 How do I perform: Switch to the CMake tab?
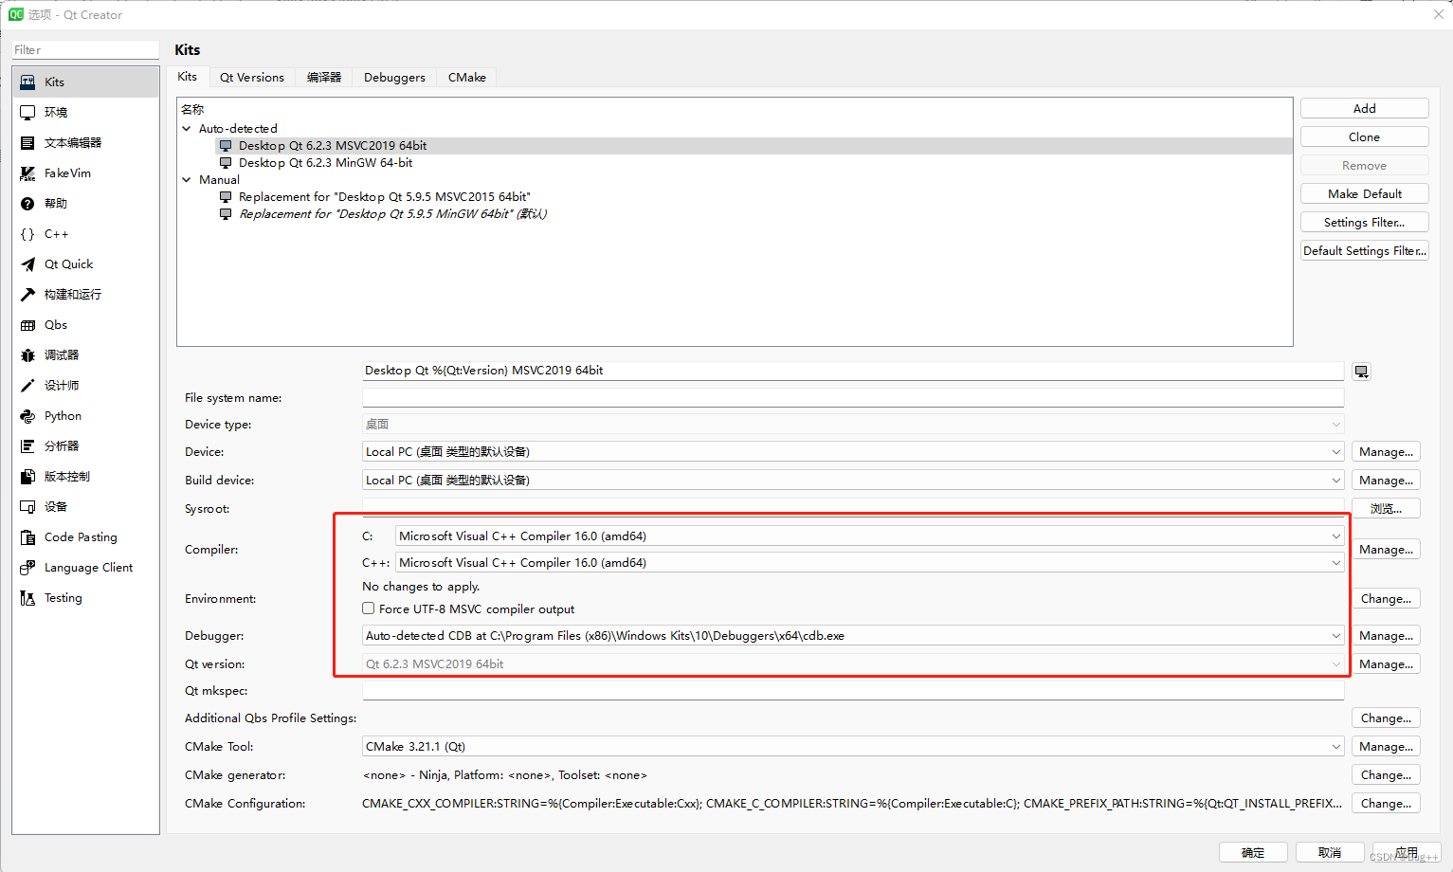(x=467, y=77)
